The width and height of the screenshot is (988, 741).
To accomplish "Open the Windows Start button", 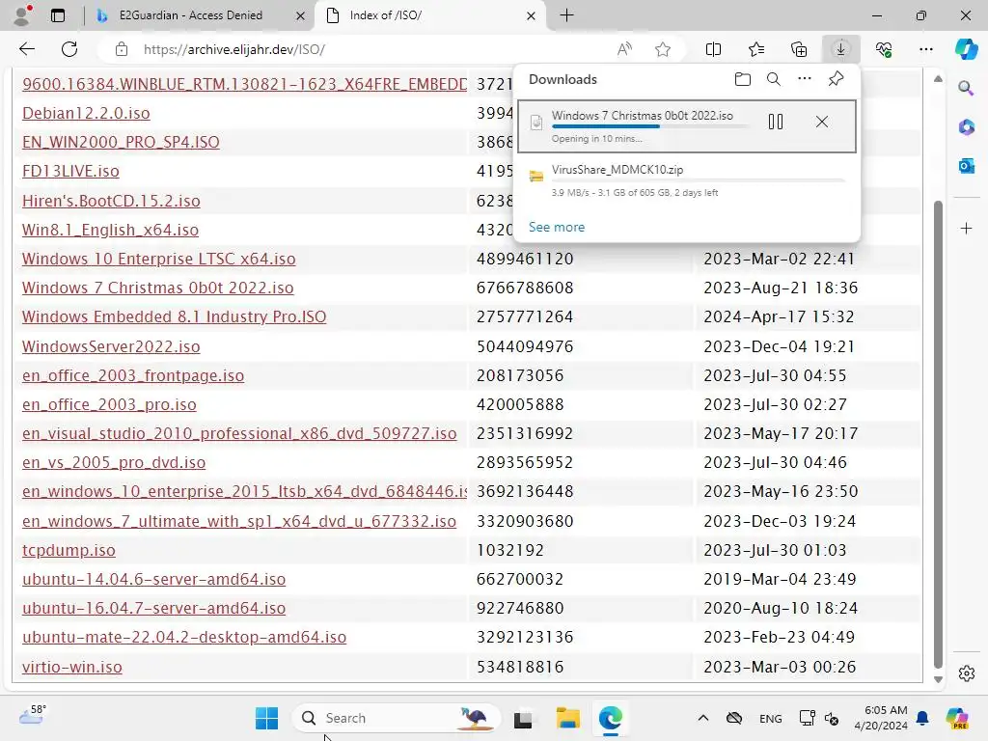I will 266,718.
